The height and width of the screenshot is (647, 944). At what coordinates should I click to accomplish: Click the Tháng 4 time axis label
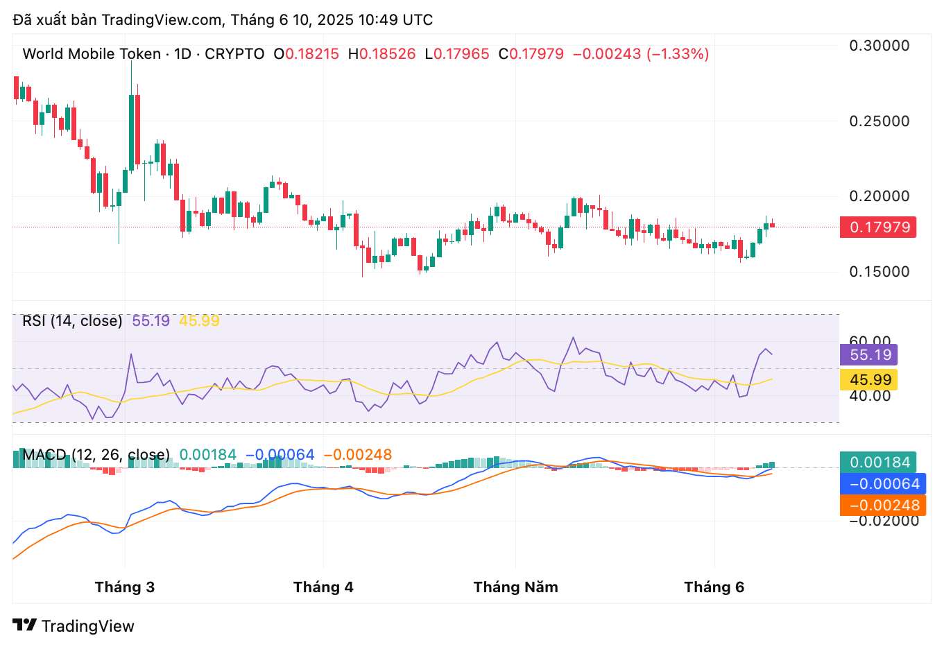[323, 587]
